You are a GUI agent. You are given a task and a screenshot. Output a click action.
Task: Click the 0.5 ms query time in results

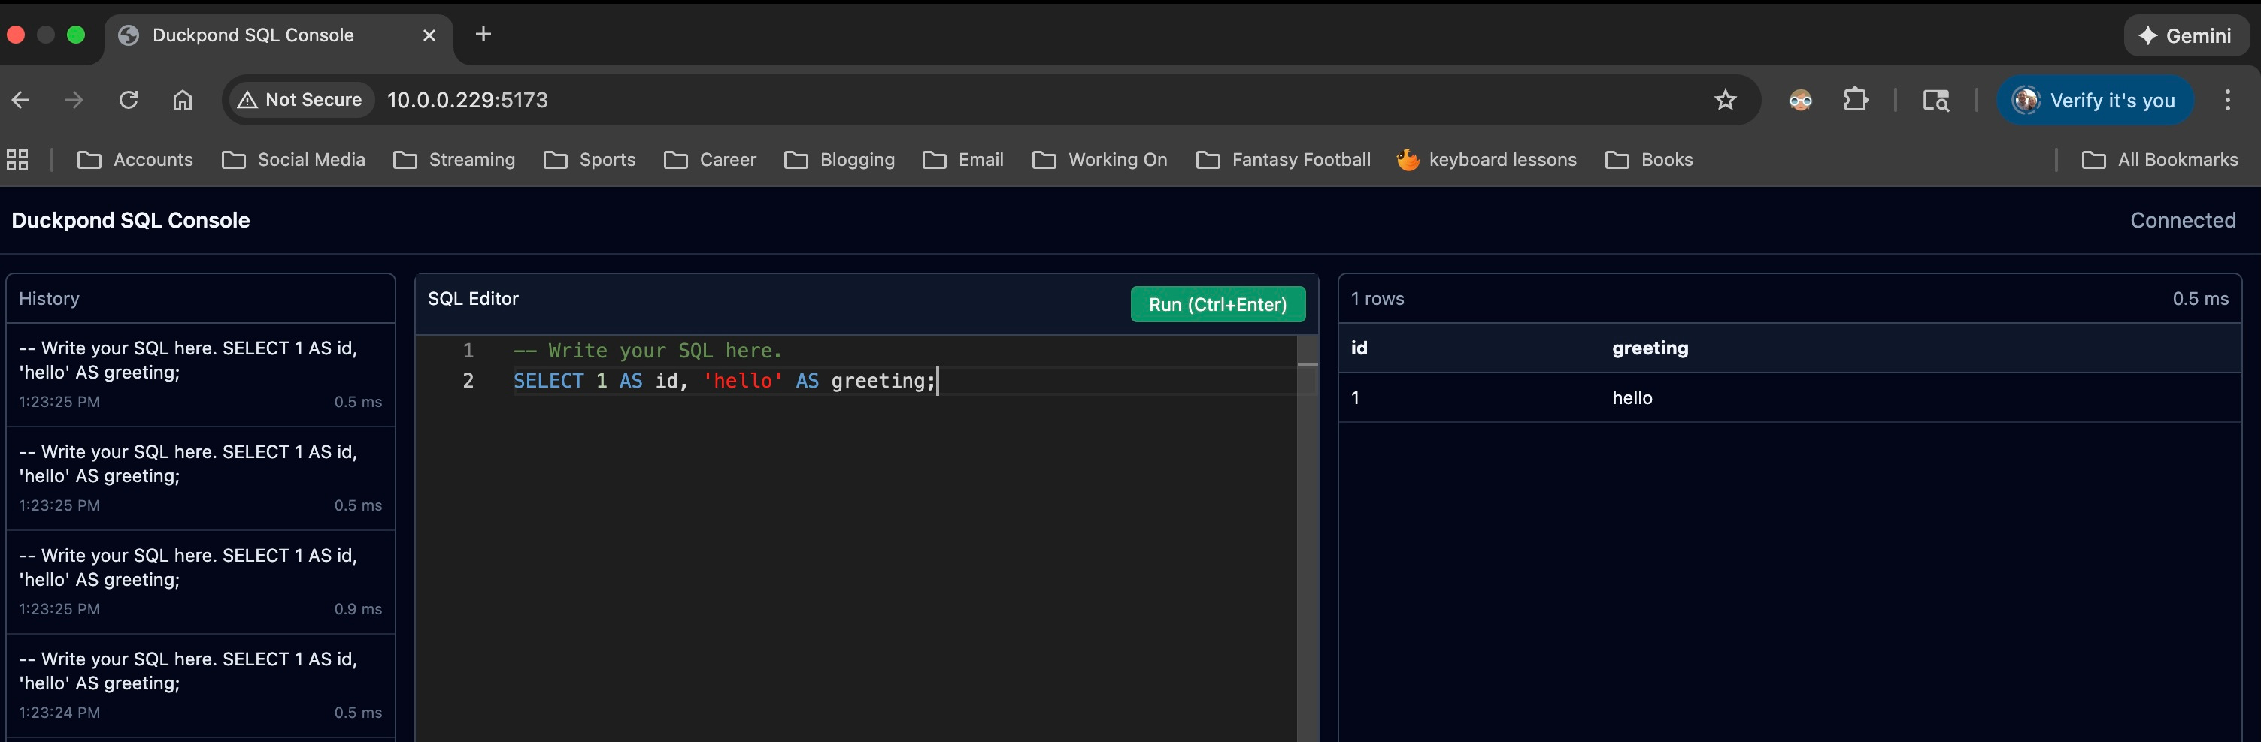click(2200, 298)
